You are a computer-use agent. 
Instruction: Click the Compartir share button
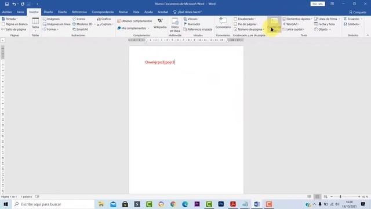coord(358,12)
